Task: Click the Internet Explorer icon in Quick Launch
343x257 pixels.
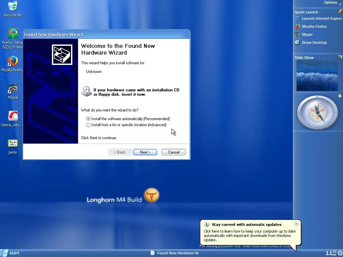Action: [297, 19]
